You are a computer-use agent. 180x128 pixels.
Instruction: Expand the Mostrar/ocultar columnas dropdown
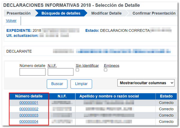coord(146,83)
